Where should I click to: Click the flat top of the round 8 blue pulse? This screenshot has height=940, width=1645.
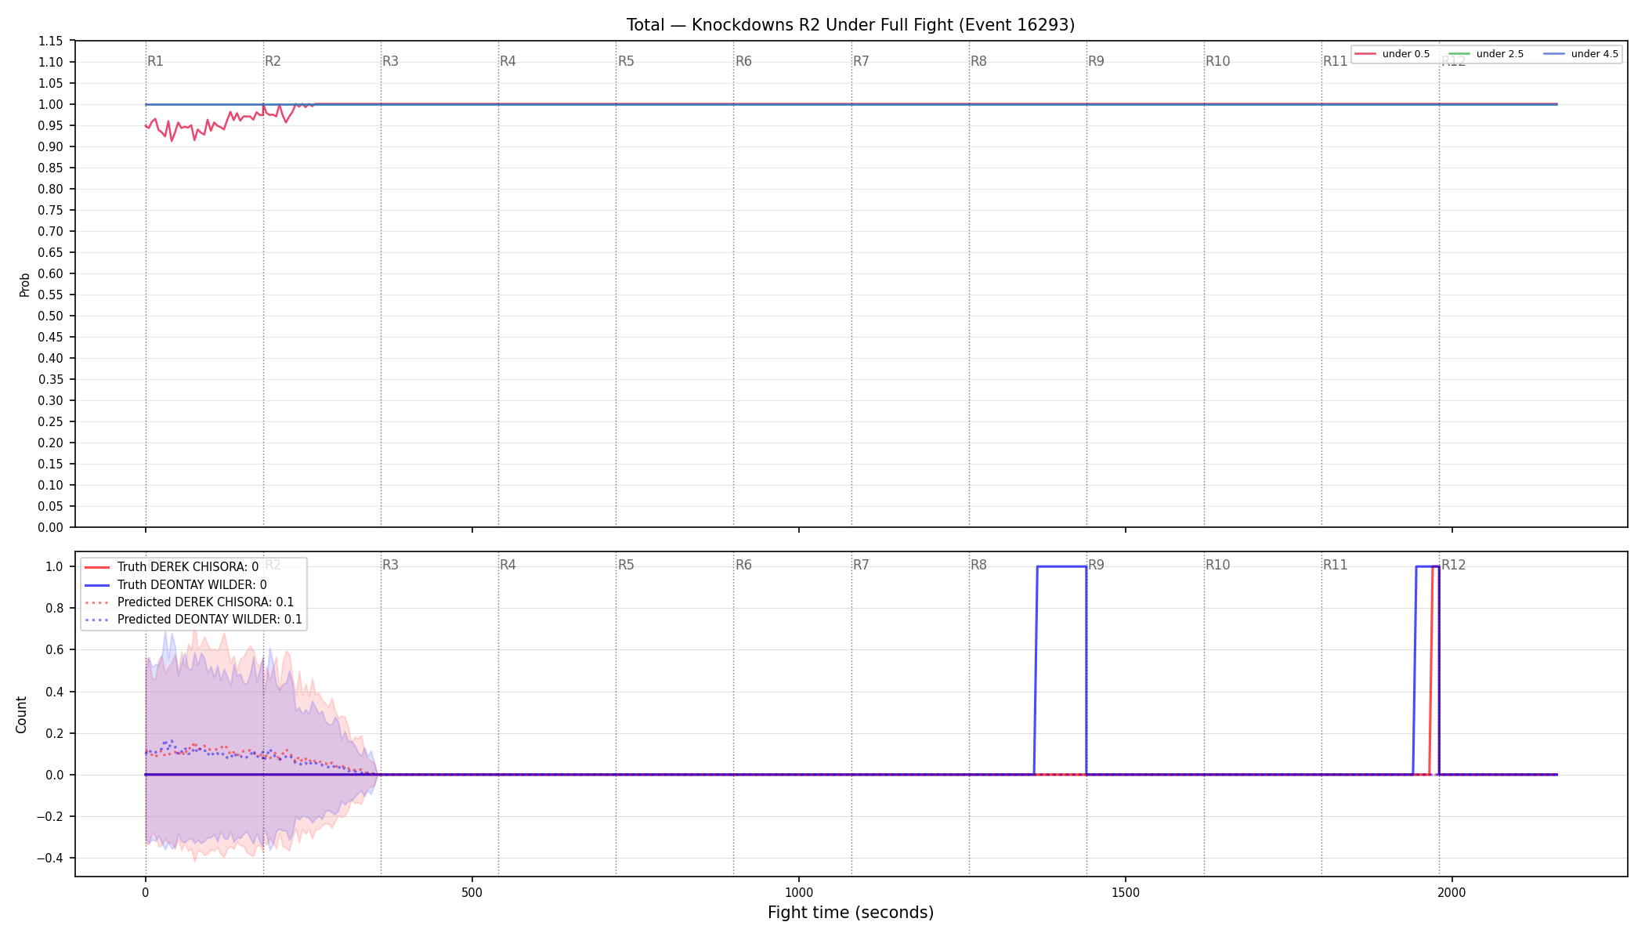[1061, 566]
